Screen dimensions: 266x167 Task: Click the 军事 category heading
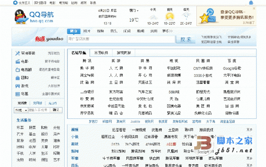coord(74,158)
